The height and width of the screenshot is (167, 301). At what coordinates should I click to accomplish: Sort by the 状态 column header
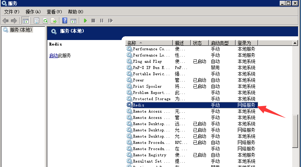[199, 43]
